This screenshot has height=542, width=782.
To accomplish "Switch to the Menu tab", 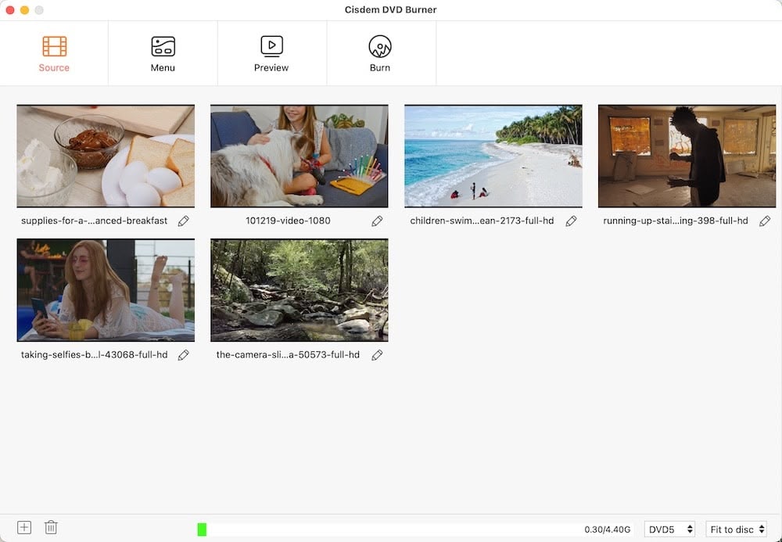I will (x=163, y=54).
